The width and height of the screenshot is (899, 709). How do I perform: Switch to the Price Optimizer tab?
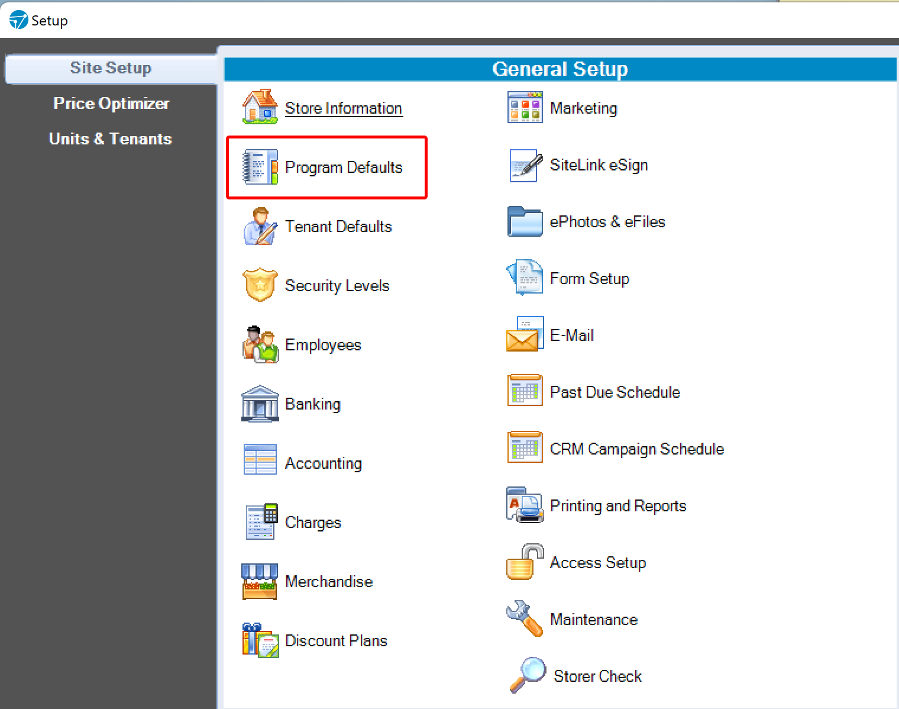click(111, 103)
